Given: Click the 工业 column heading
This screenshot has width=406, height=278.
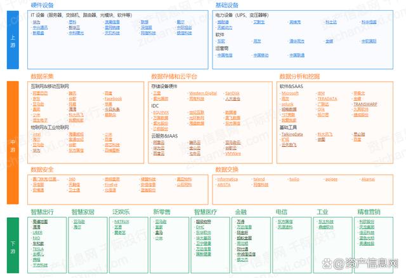Looking at the screenshot, I should [322, 212].
